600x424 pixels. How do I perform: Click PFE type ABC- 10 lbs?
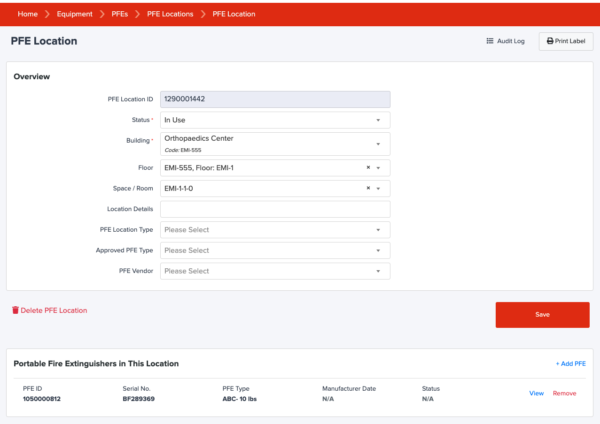240,399
